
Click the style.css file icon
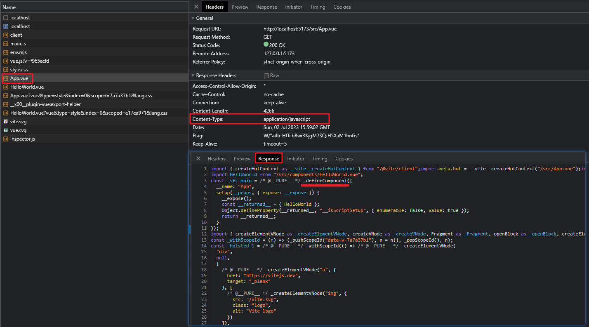tap(6, 70)
